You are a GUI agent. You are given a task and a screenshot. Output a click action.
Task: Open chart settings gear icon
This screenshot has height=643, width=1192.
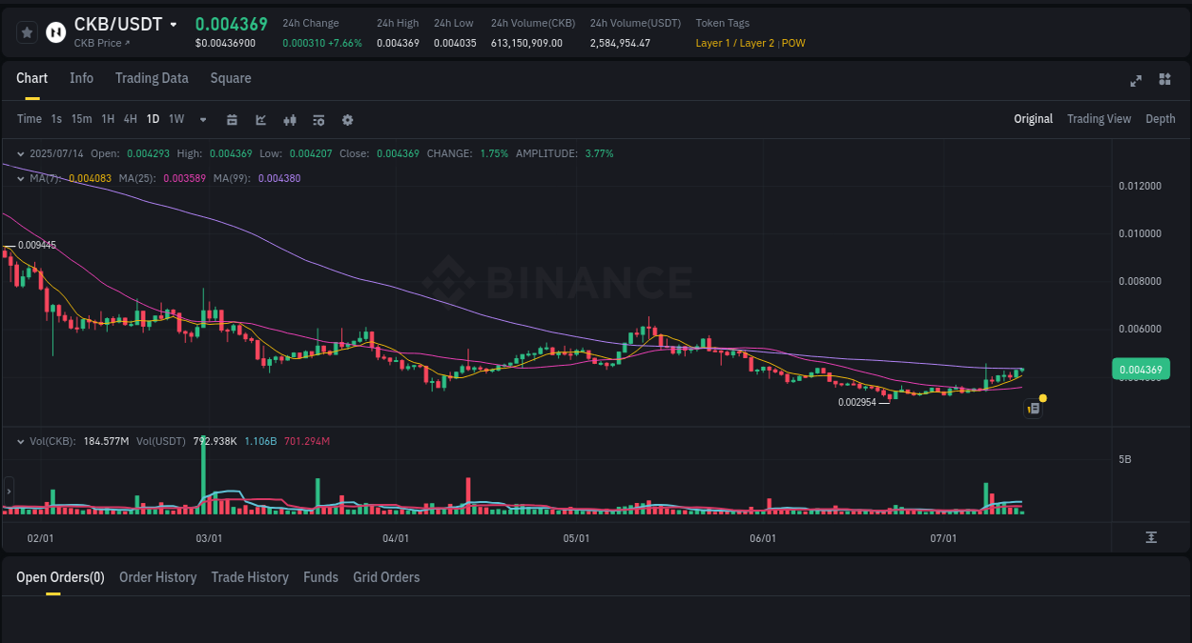[x=346, y=119]
